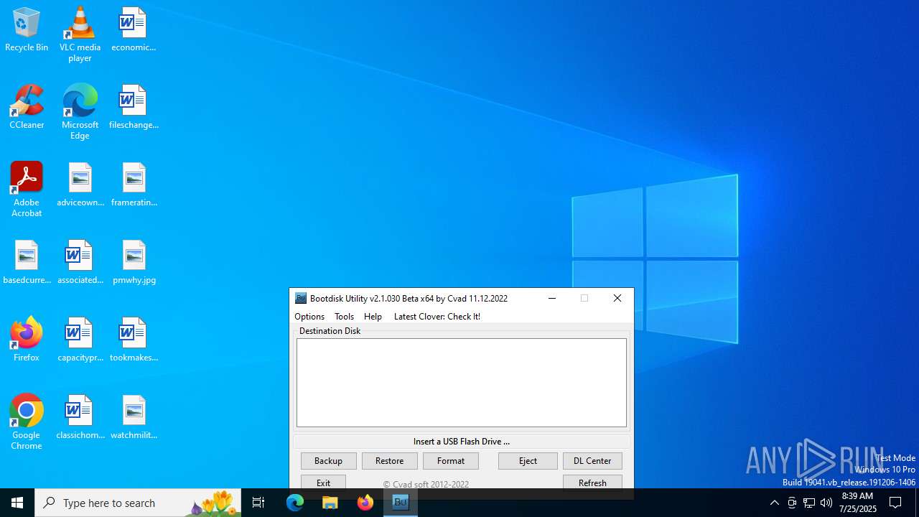Click the Restore button
Viewport: 919px width, 517px height.
389,461
